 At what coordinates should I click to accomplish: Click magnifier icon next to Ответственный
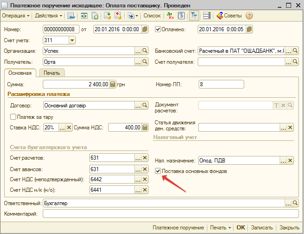(296, 203)
